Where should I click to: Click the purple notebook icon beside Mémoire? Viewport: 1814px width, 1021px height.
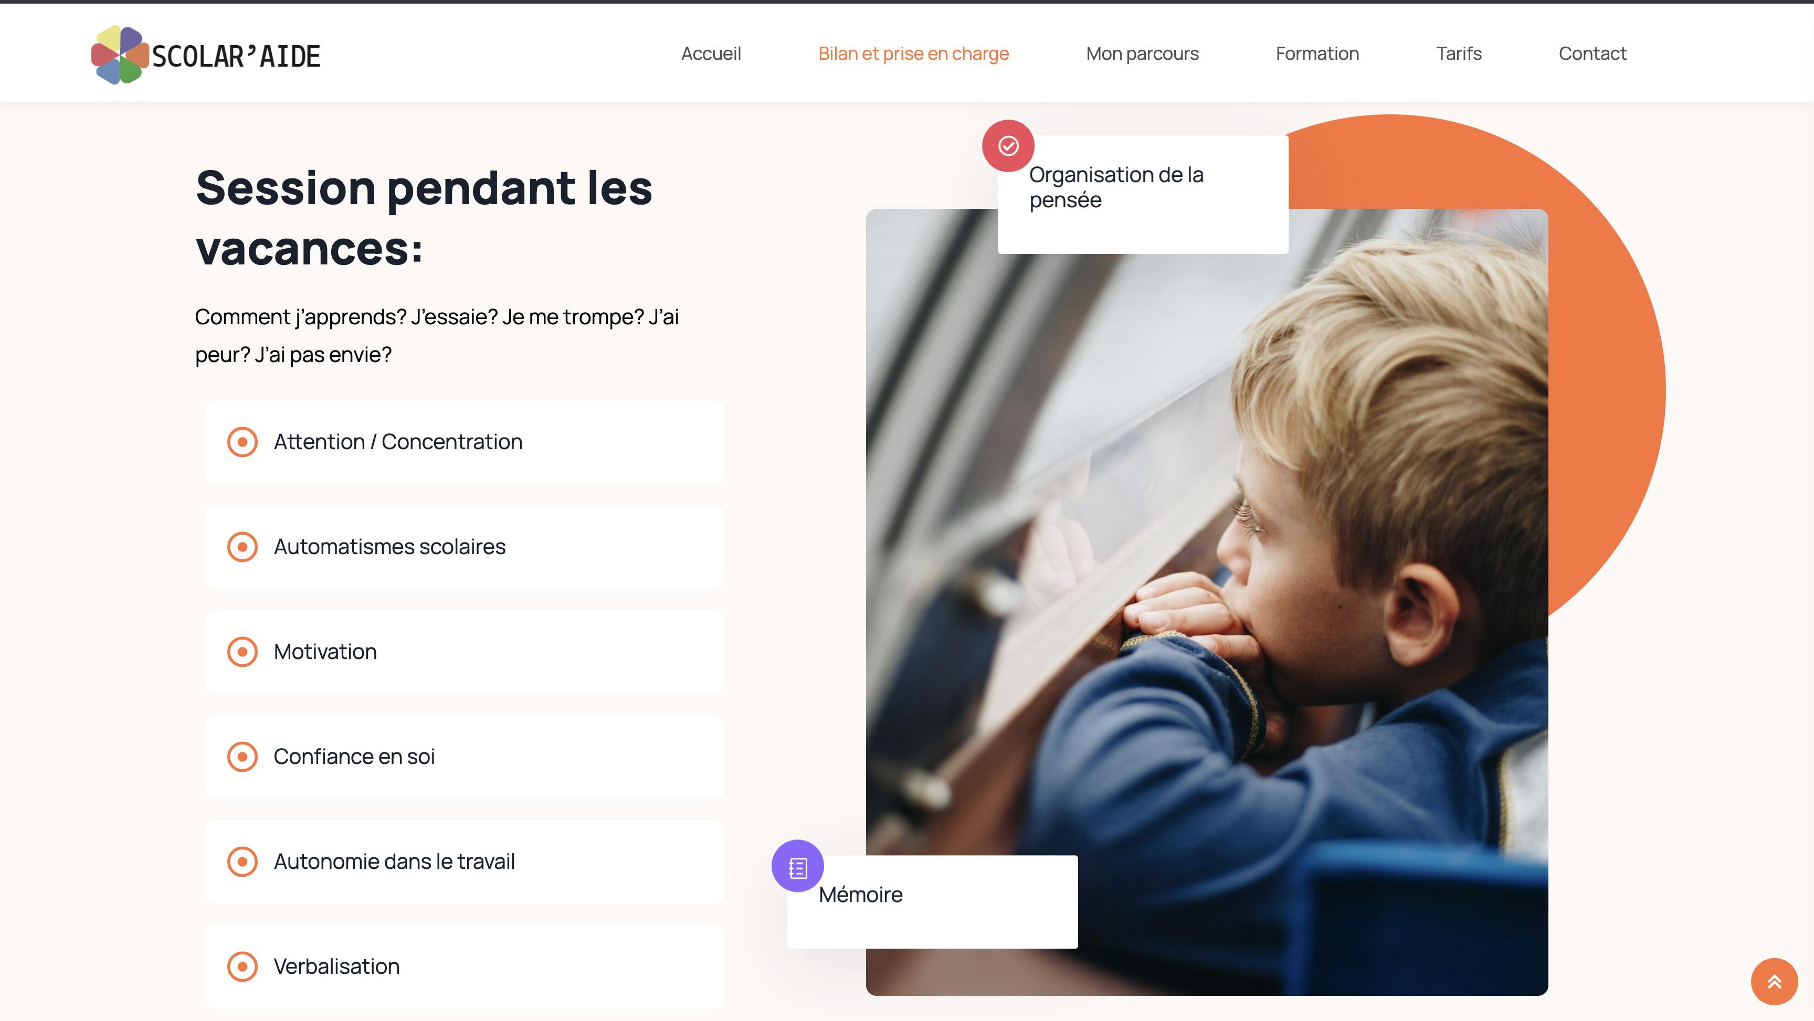click(x=798, y=866)
